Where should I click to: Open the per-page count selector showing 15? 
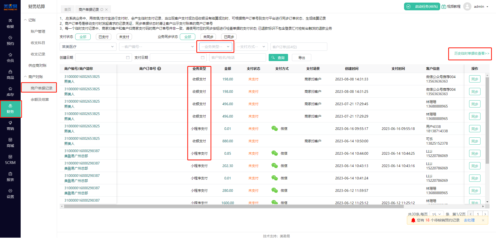436,214
